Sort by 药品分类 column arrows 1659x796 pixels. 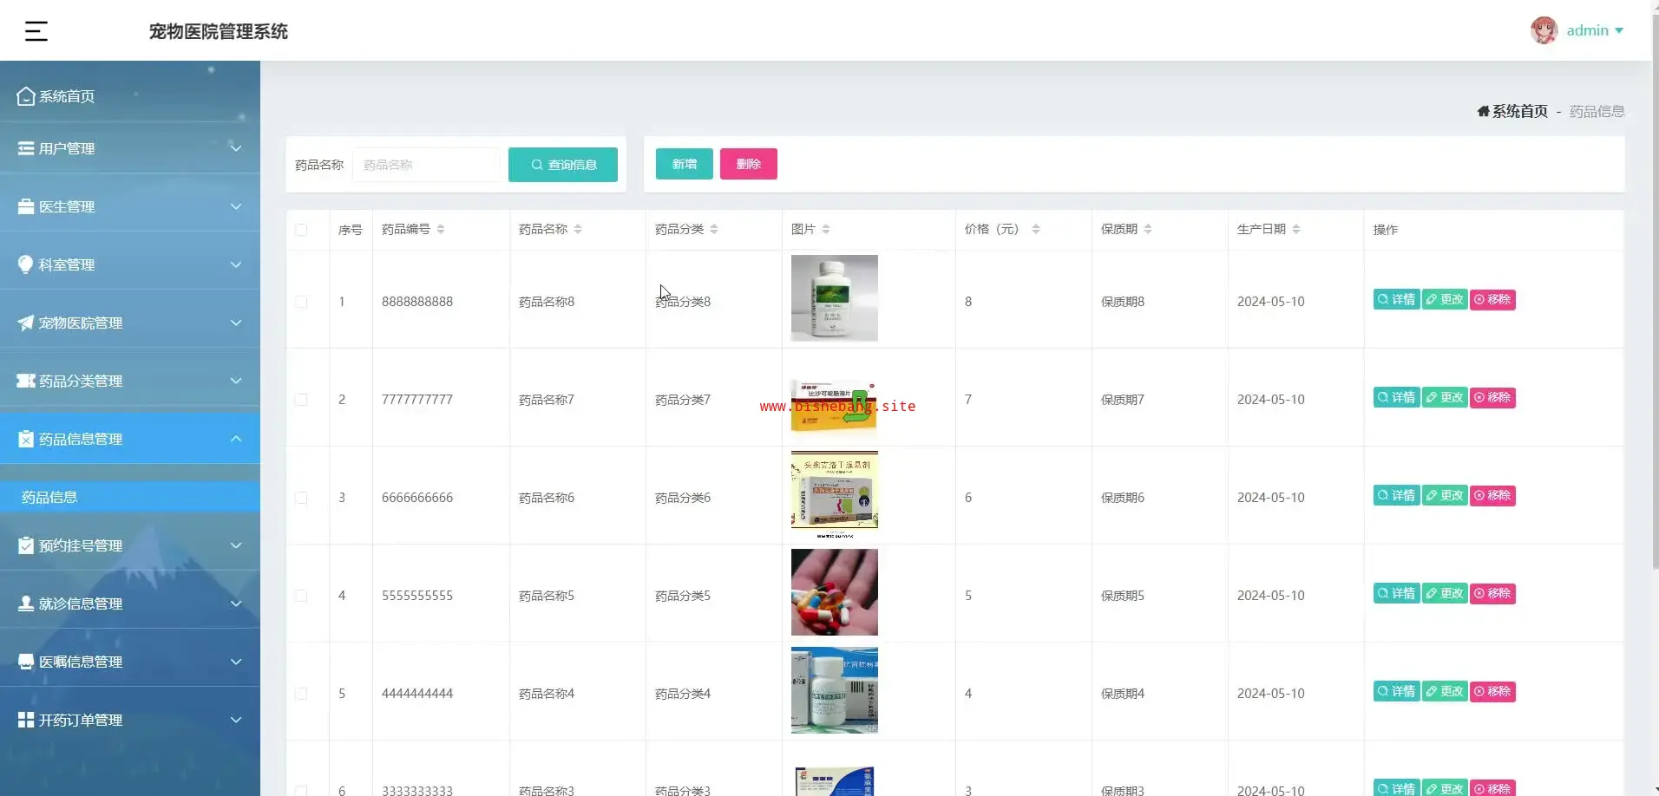pyautogui.click(x=714, y=229)
